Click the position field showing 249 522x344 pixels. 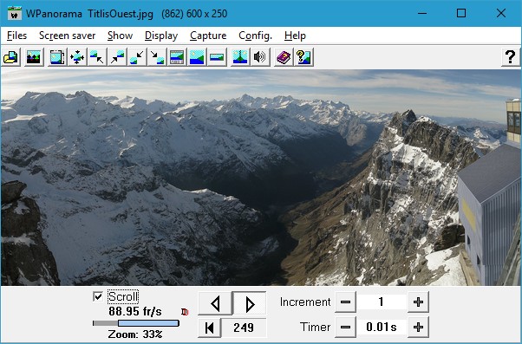point(244,328)
